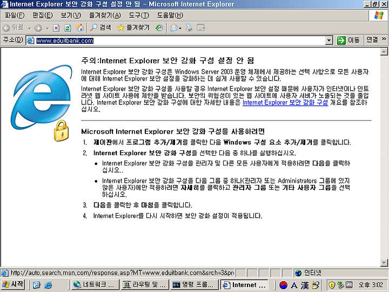389x292 pixels.
Task: Open the 즐겨찾기(A) menu
Action: pyautogui.click(x=105, y=15)
